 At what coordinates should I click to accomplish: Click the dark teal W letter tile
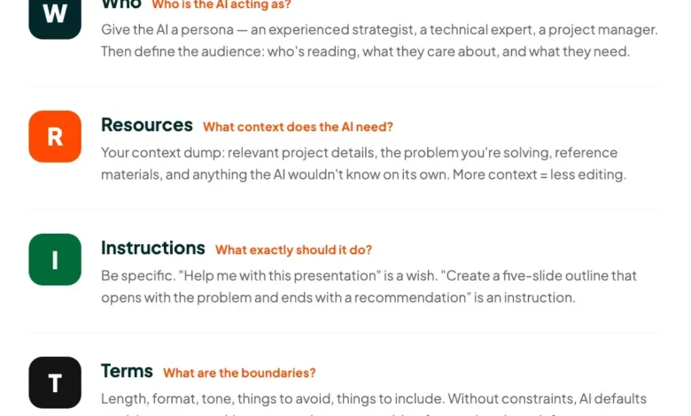[x=55, y=15]
